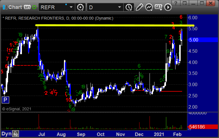
Task: Click the red 546186 volume marker
Action: point(203,127)
